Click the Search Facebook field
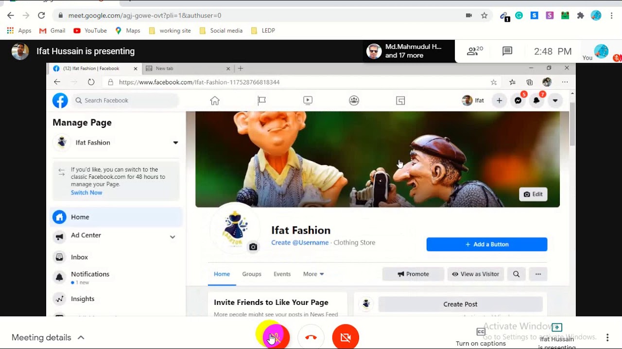 point(125,100)
